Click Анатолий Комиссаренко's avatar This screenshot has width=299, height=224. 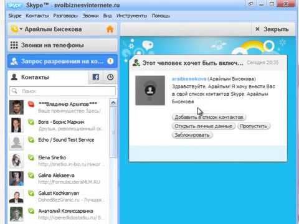(x=16, y=214)
